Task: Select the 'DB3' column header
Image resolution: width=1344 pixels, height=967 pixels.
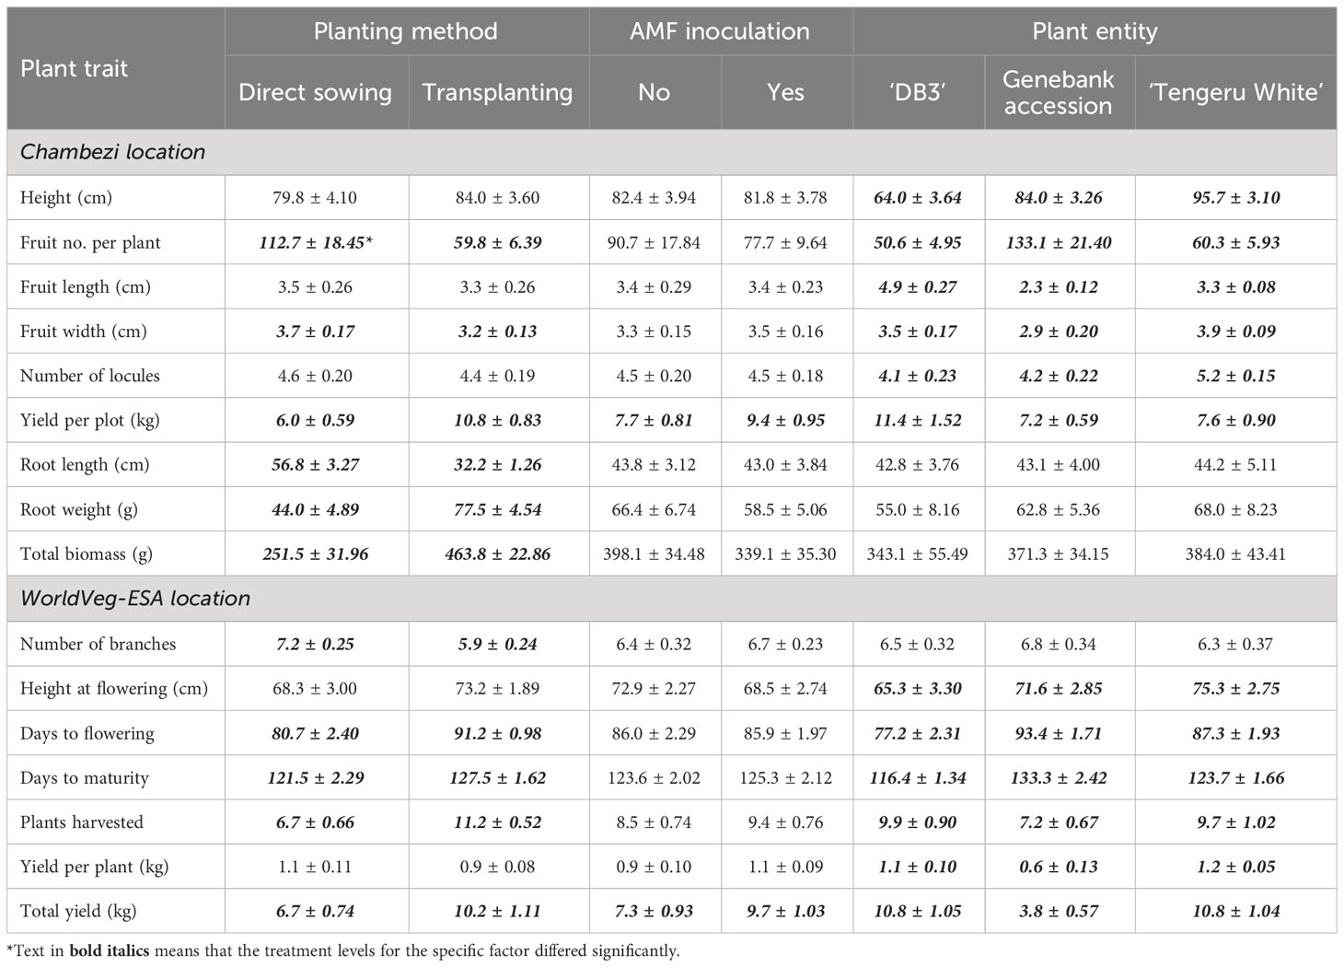Action: point(918,92)
